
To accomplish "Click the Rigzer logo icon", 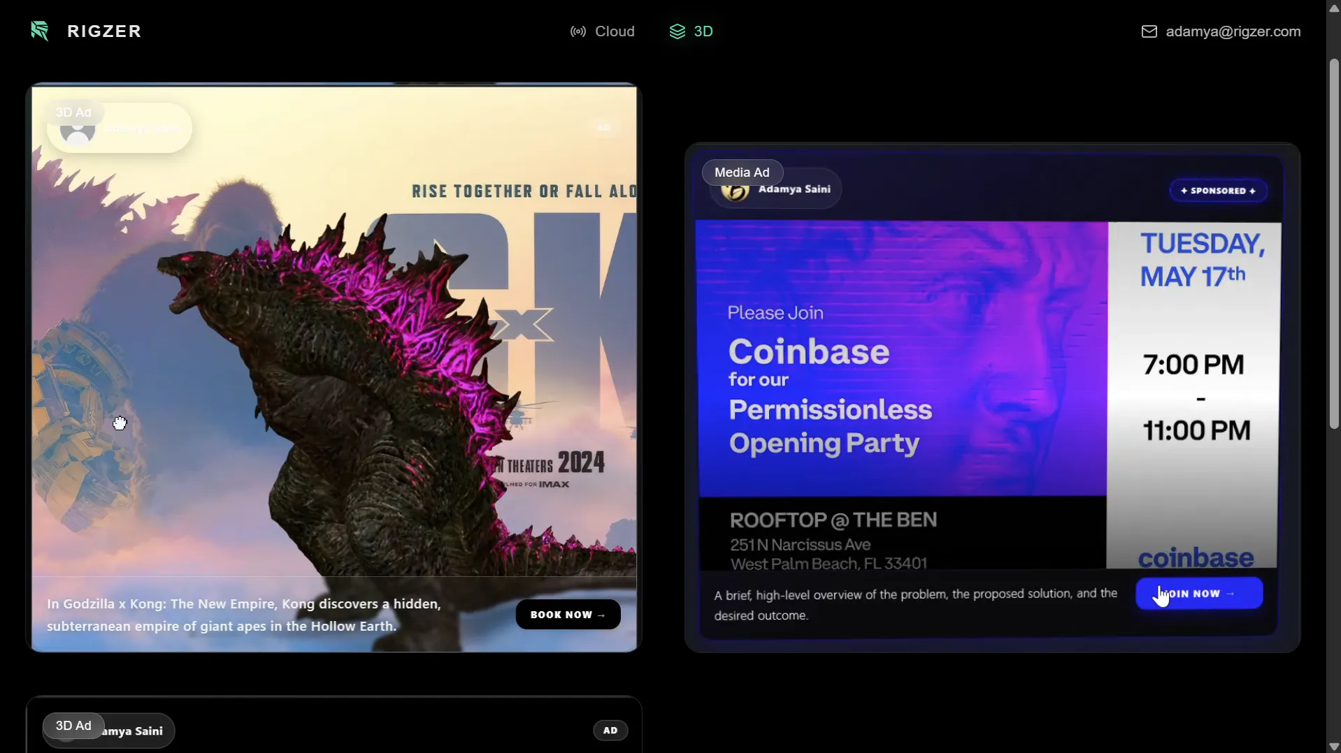I will [x=40, y=31].
